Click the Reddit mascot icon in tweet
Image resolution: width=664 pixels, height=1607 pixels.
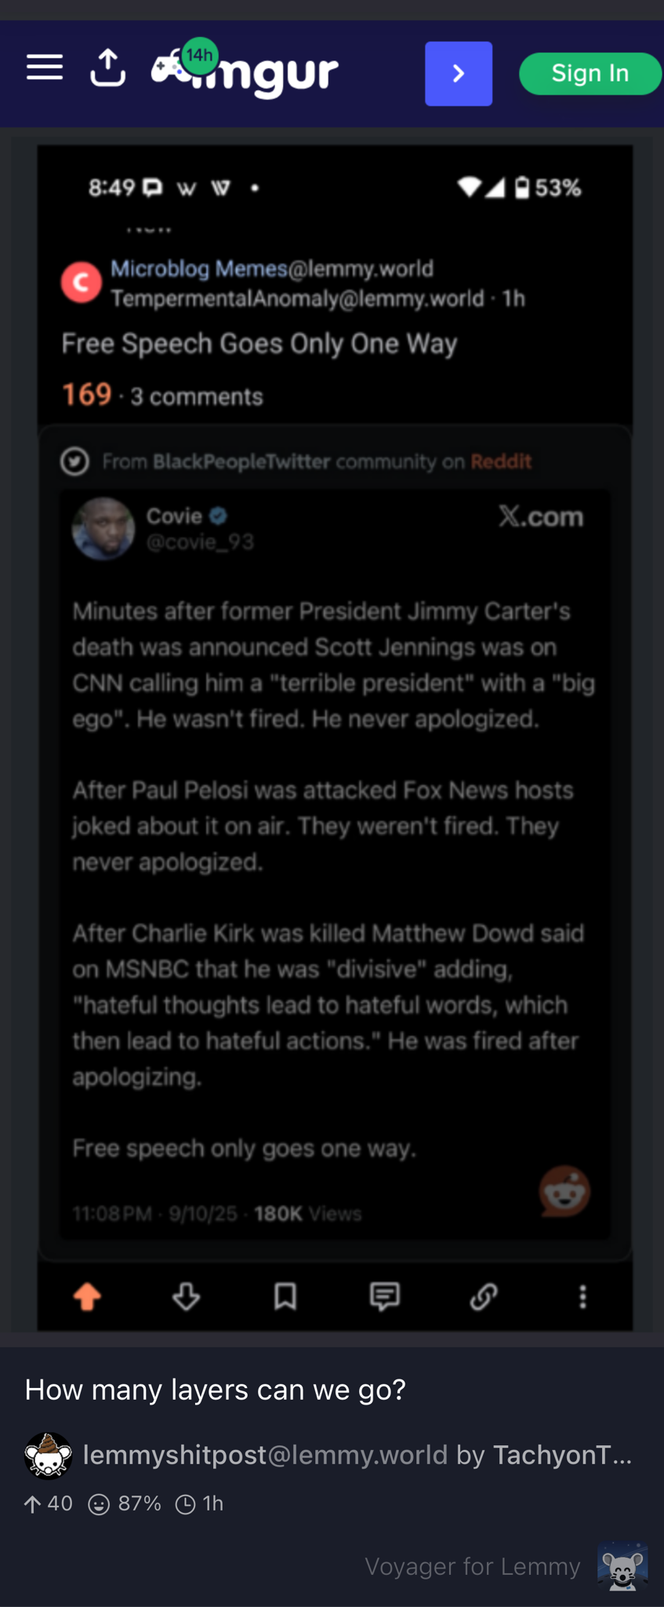[564, 1191]
